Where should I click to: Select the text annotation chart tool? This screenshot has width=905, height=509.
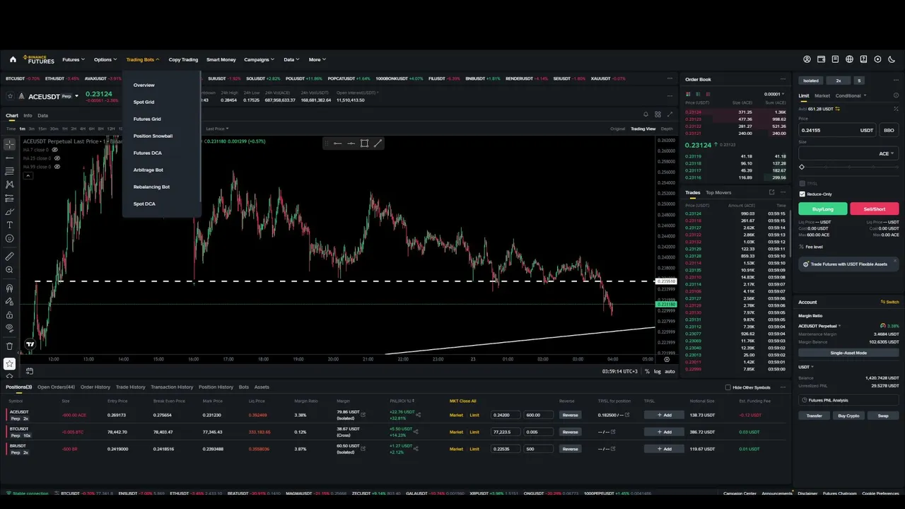(10, 225)
